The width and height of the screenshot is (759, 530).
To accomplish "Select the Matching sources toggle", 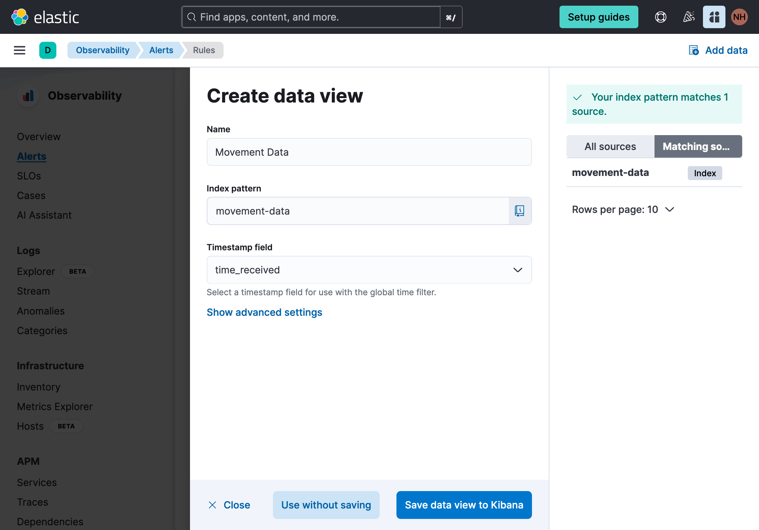I will point(696,146).
